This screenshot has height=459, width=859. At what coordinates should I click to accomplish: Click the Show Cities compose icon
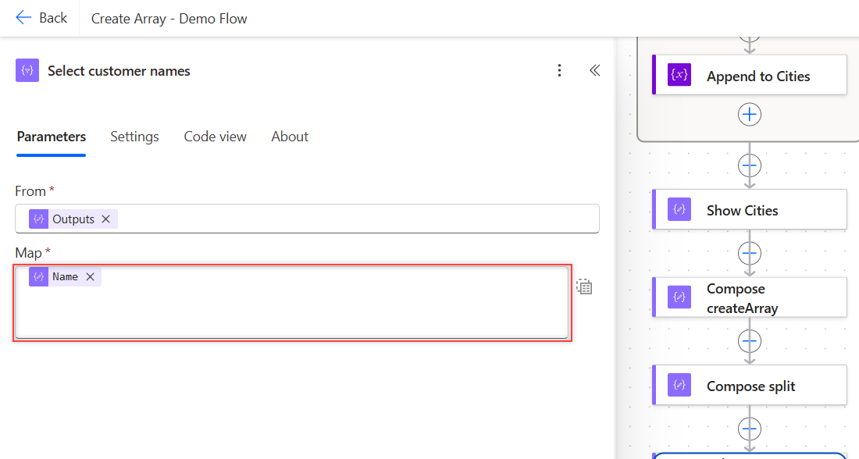(x=679, y=209)
